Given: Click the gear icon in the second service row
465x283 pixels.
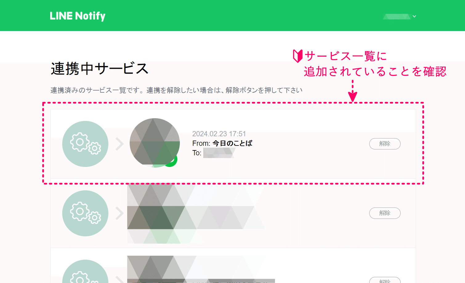Looking at the screenshot, I should coord(85,213).
